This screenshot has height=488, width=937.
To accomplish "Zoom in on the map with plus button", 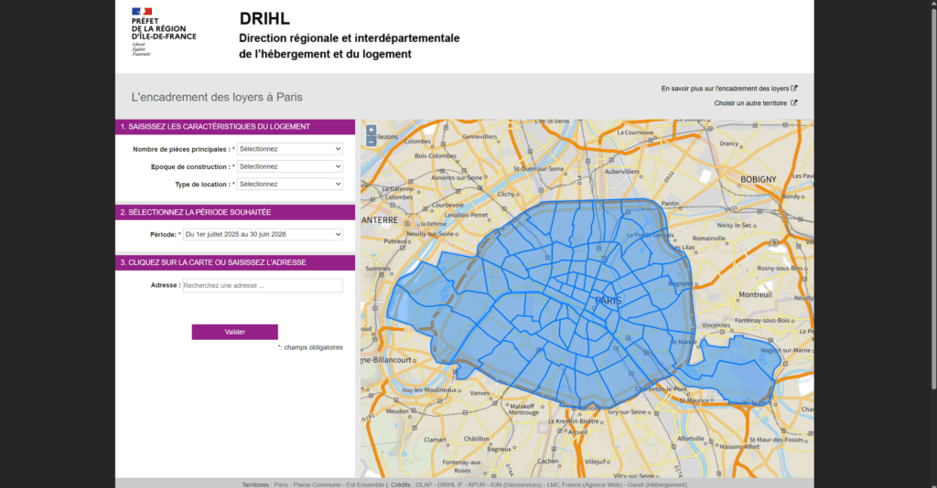I will [x=372, y=130].
